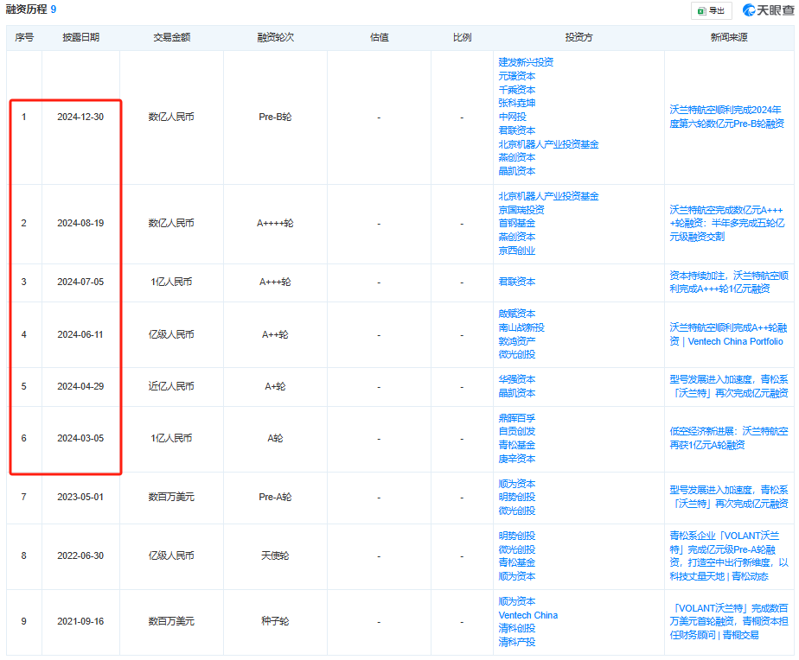
Task: Click the 融资历程 section title
Action: pos(26,10)
